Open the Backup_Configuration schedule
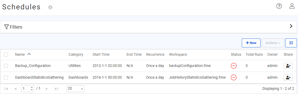Image resolution: width=298 pixels, height=94 pixels. 33,66
